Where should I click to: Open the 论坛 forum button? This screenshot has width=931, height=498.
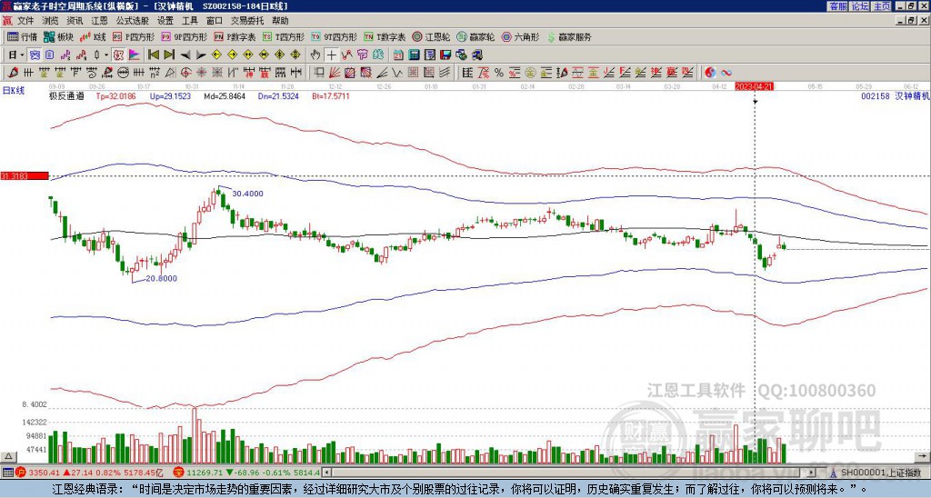[860, 6]
